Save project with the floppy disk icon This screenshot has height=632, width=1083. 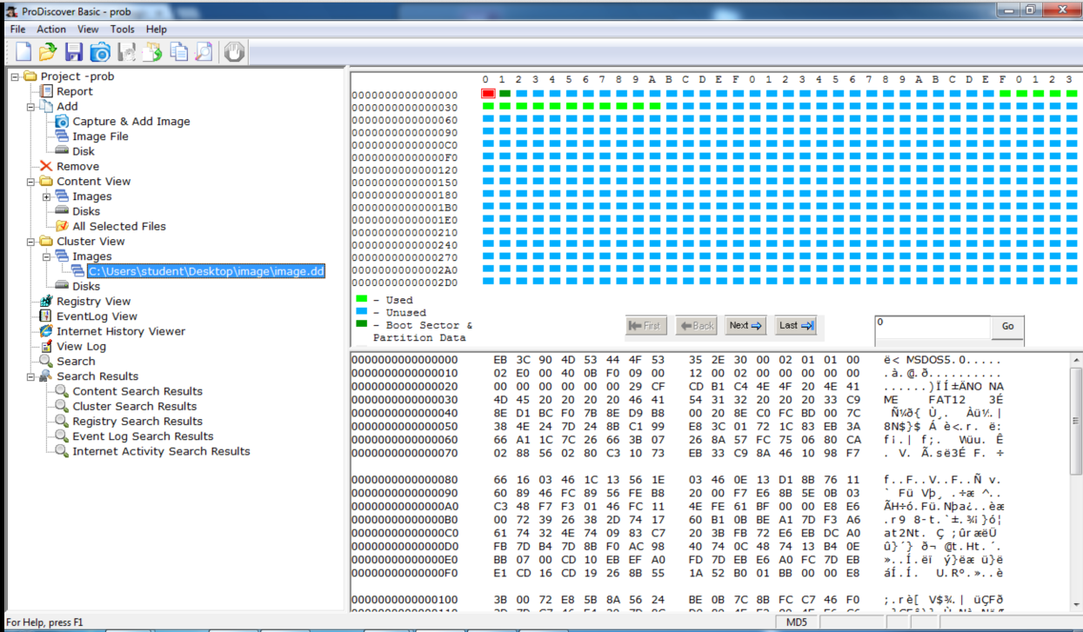click(x=74, y=51)
